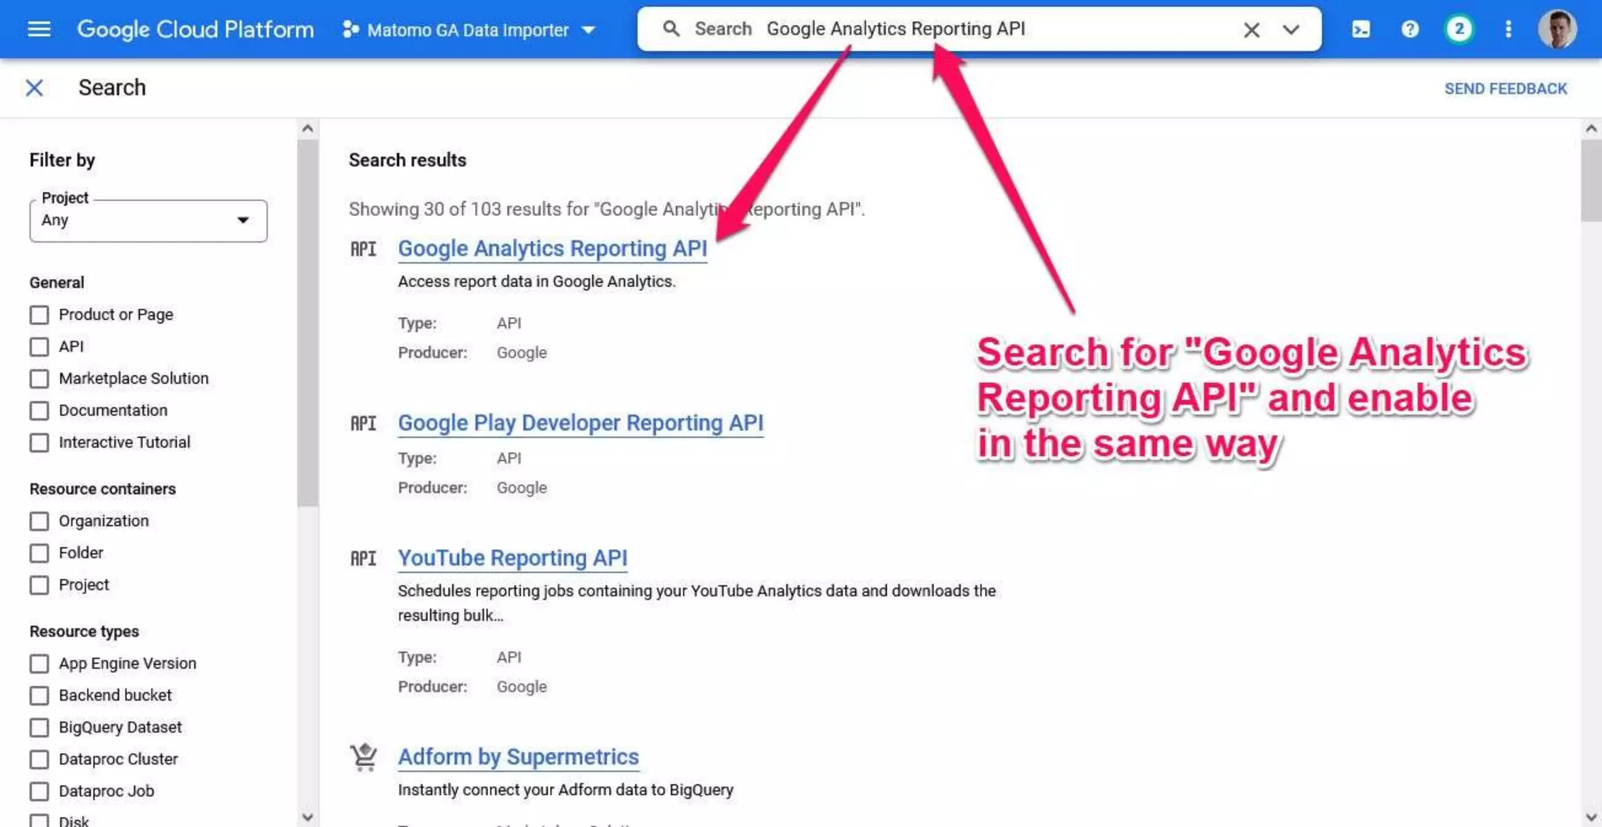Check the Dataproc Job filter
1602x827 pixels.
click(x=39, y=792)
